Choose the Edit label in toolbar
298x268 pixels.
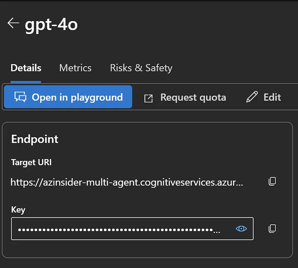click(x=272, y=97)
